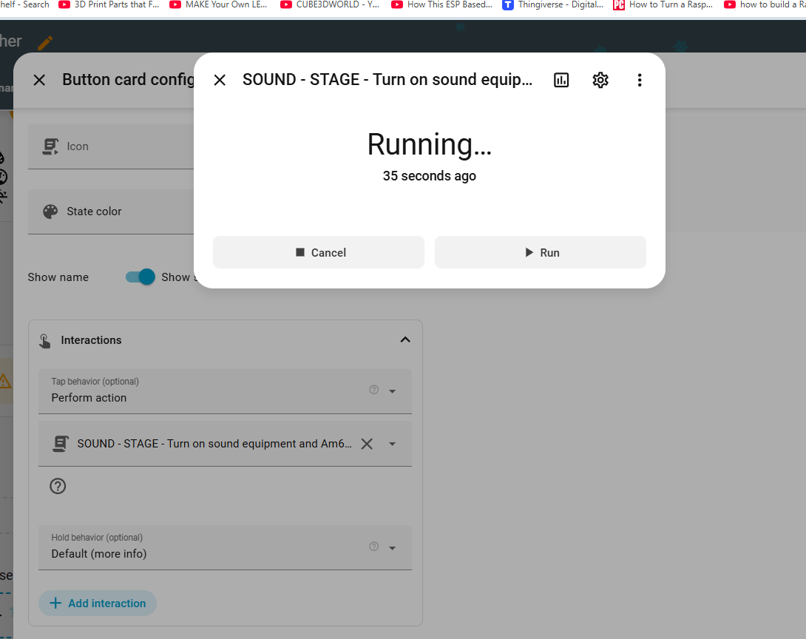Open the three-dot overflow menu
This screenshot has width=806, height=639.
coord(640,80)
